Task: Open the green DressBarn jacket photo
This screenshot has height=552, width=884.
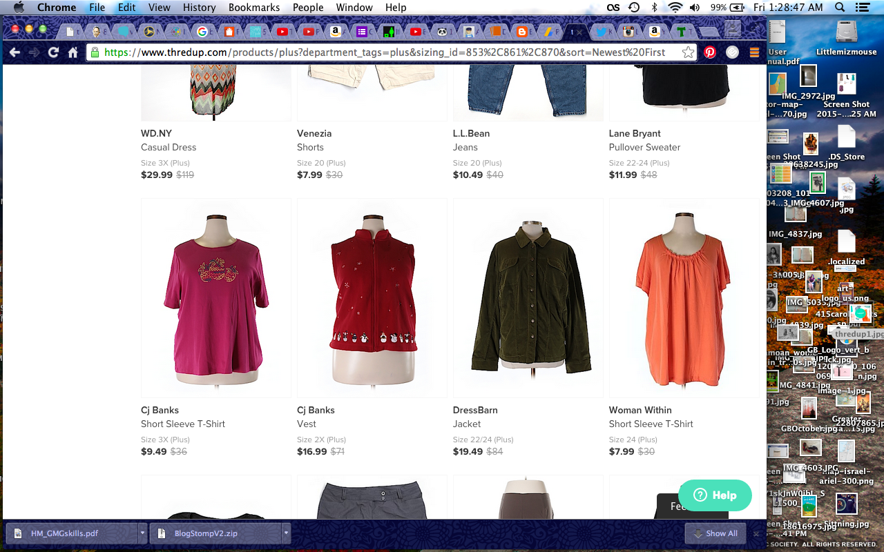Action: coord(528,298)
